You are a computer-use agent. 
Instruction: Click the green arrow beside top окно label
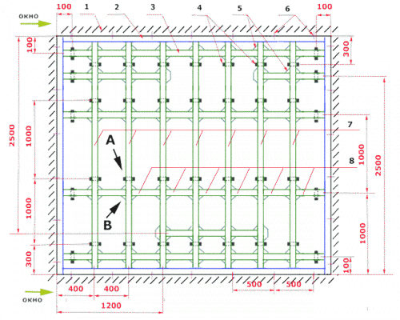36,24
